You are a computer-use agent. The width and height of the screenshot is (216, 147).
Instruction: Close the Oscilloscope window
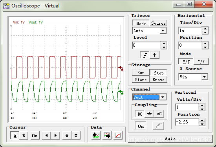pyautogui.click(x=204, y=4)
